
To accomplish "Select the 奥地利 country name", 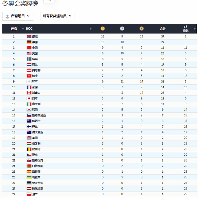I will pos(36,70).
